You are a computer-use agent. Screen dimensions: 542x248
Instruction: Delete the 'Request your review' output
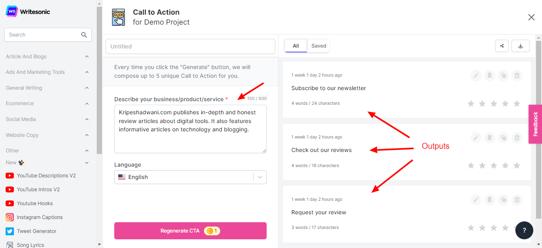coord(517,200)
